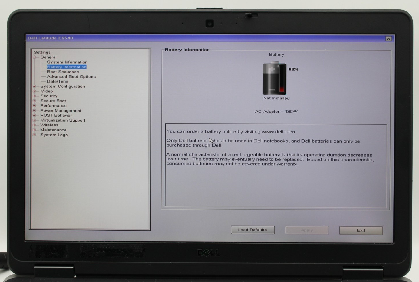Expand the Power Management node
This screenshot has width=419, height=282.
[x=34, y=110]
